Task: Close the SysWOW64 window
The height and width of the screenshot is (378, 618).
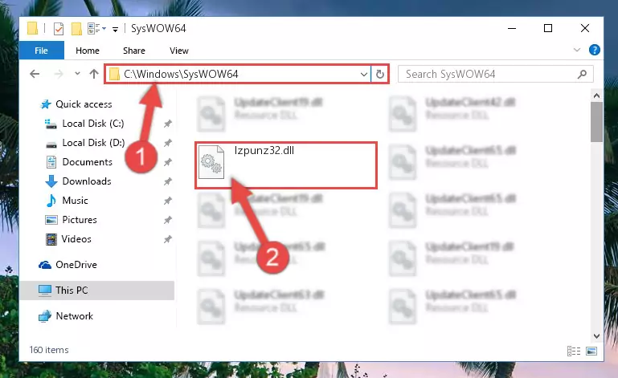Action: 585,28
